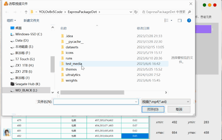Click 新建文件夹 button
The height and width of the screenshot is (140, 222).
31,20
